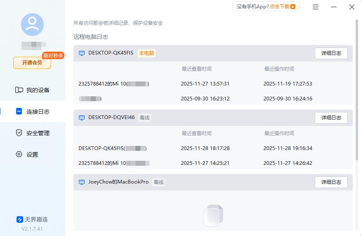The width and height of the screenshot is (361, 236).
Task: Click monitor icon beside DESKTOP-DQVEI46
Action: coord(82,118)
